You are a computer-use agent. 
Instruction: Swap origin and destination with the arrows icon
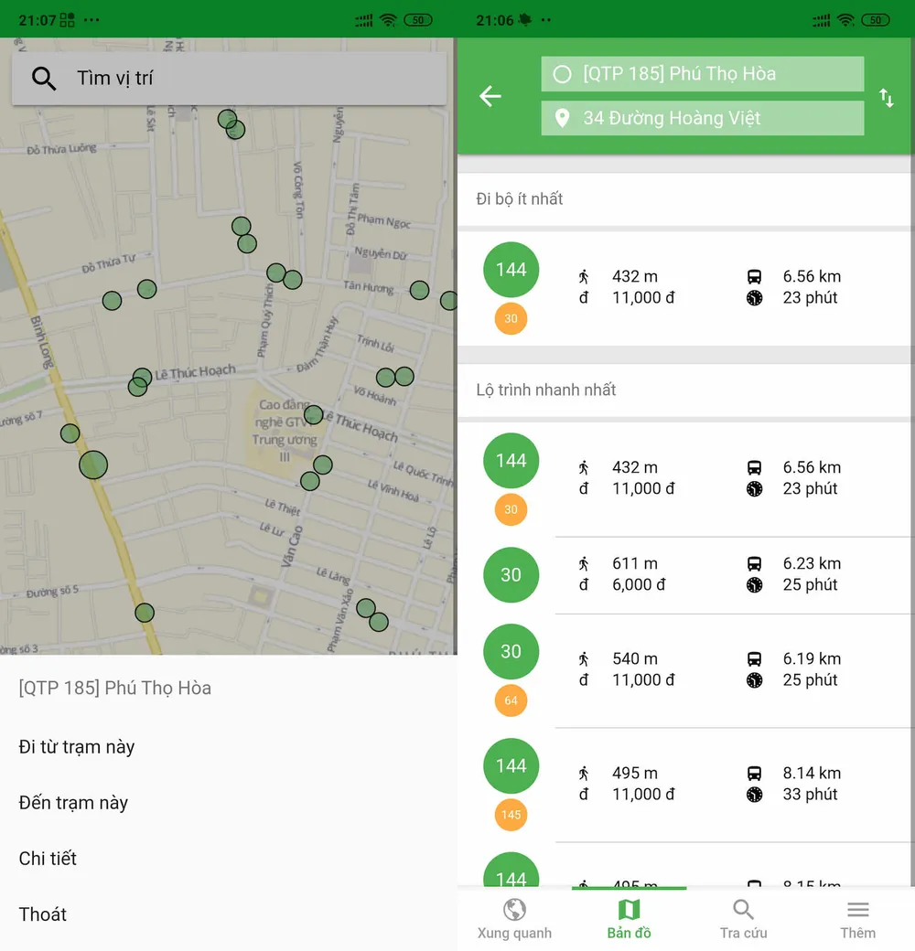(x=886, y=98)
